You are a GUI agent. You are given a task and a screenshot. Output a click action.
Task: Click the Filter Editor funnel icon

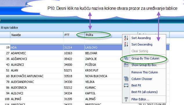tap(126, 99)
